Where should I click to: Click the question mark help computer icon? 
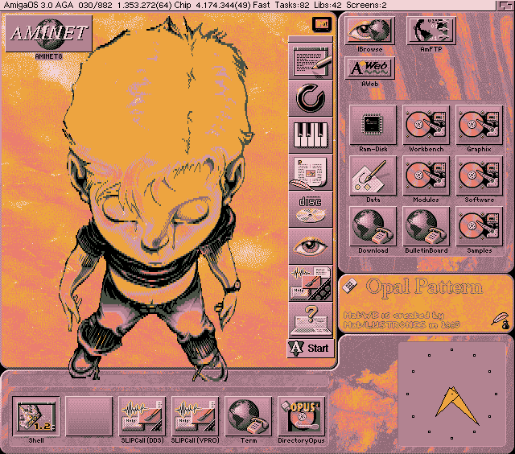pos(311,320)
